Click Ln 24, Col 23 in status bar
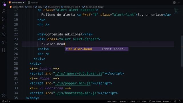 112,101
